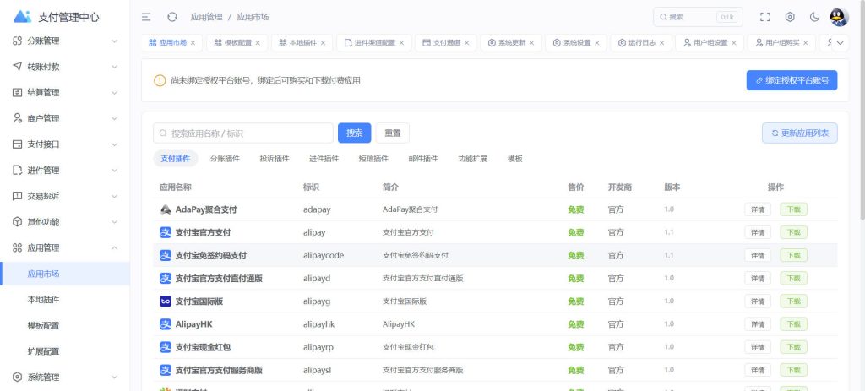Screen dimensions: 865x391
Task: Switch to the 进件插件 category tab
Action: tap(324, 159)
